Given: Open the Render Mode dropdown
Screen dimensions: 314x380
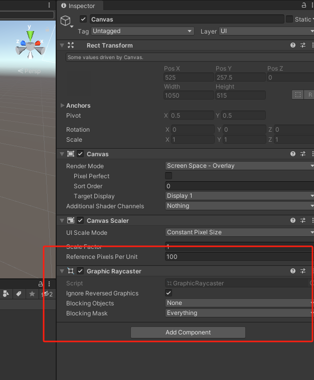Looking at the screenshot, I should pos(239,166).
